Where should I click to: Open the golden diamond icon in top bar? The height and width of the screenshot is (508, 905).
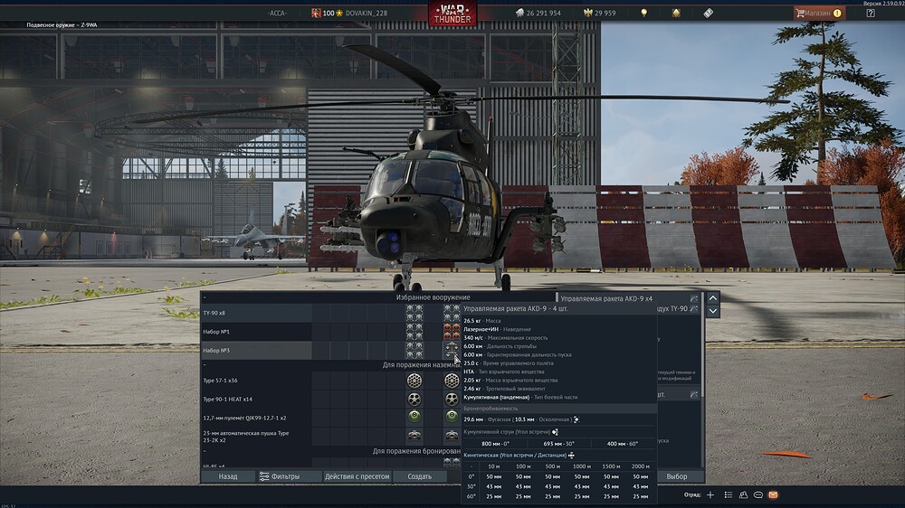676,13
